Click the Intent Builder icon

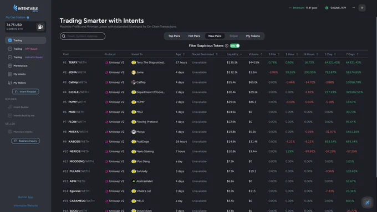(10, 107)
